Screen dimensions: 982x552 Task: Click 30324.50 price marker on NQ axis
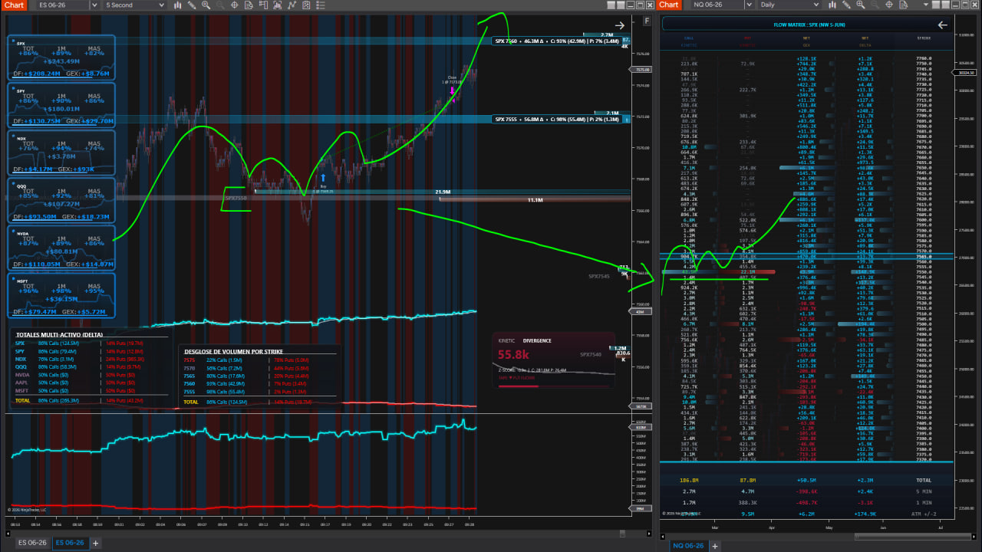965,73
